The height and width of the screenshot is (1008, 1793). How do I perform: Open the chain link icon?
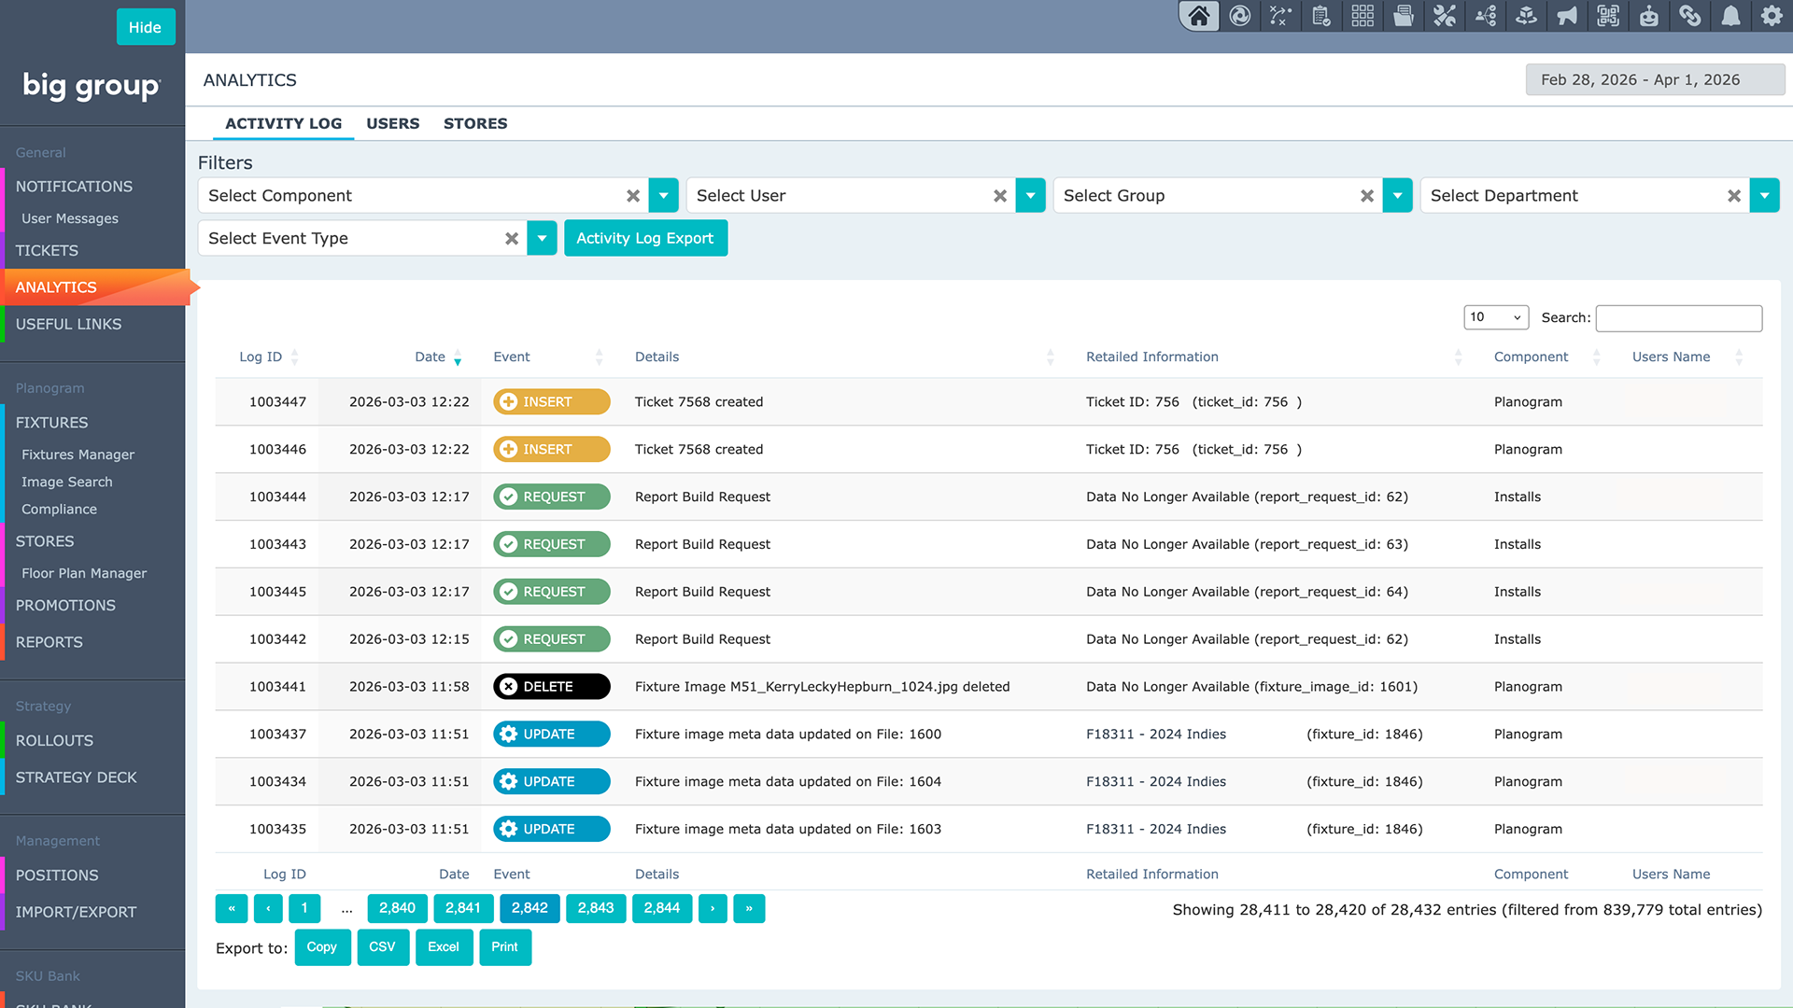point(1690,16)
